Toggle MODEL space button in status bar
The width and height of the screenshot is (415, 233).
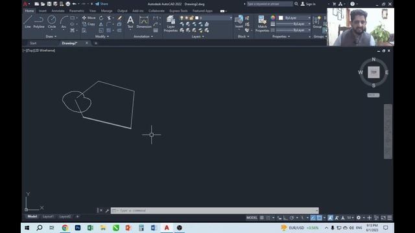click(x=252, y=217)
